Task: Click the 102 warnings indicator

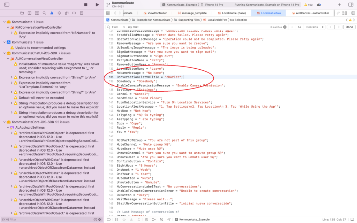Action: tap(309, 5)
